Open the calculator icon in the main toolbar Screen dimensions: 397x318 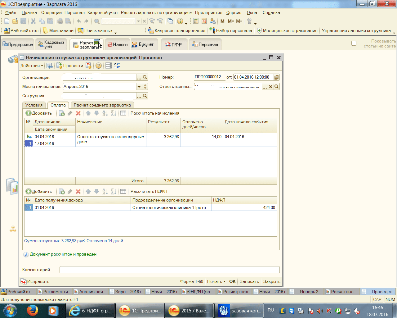click(x=196, y=21)
